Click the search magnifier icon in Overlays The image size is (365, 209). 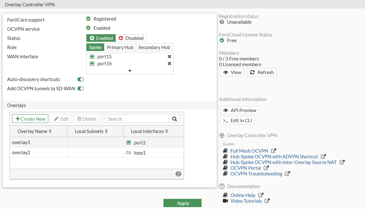coord(174,119)
